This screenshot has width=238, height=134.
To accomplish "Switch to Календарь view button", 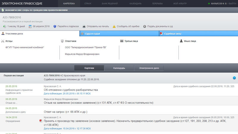I will (x=119, y=68).
